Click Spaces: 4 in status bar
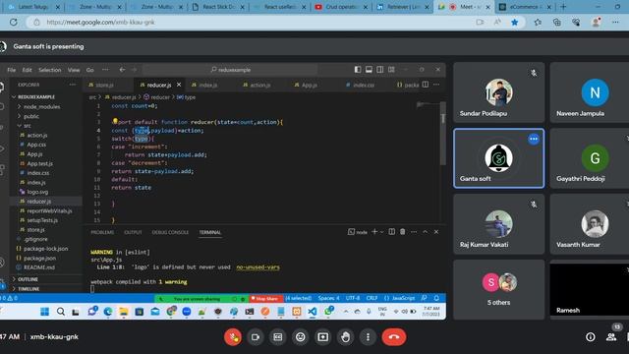629x354 pixels. (x=329, y=298)
